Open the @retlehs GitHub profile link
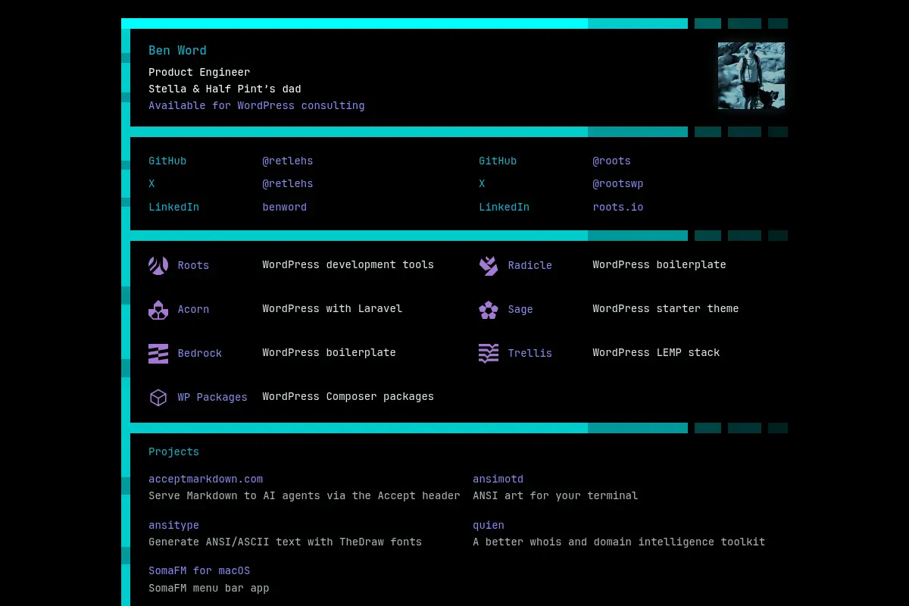 click(x=288, y=161)
